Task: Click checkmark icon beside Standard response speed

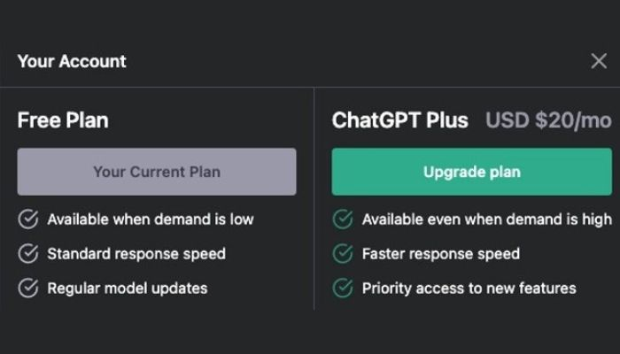Action: [x=28, y=254]
